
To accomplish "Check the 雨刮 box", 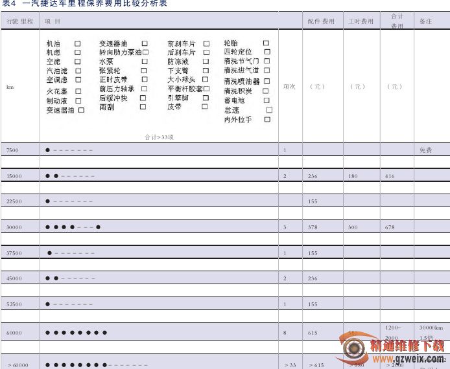I will tap(143, 107).
